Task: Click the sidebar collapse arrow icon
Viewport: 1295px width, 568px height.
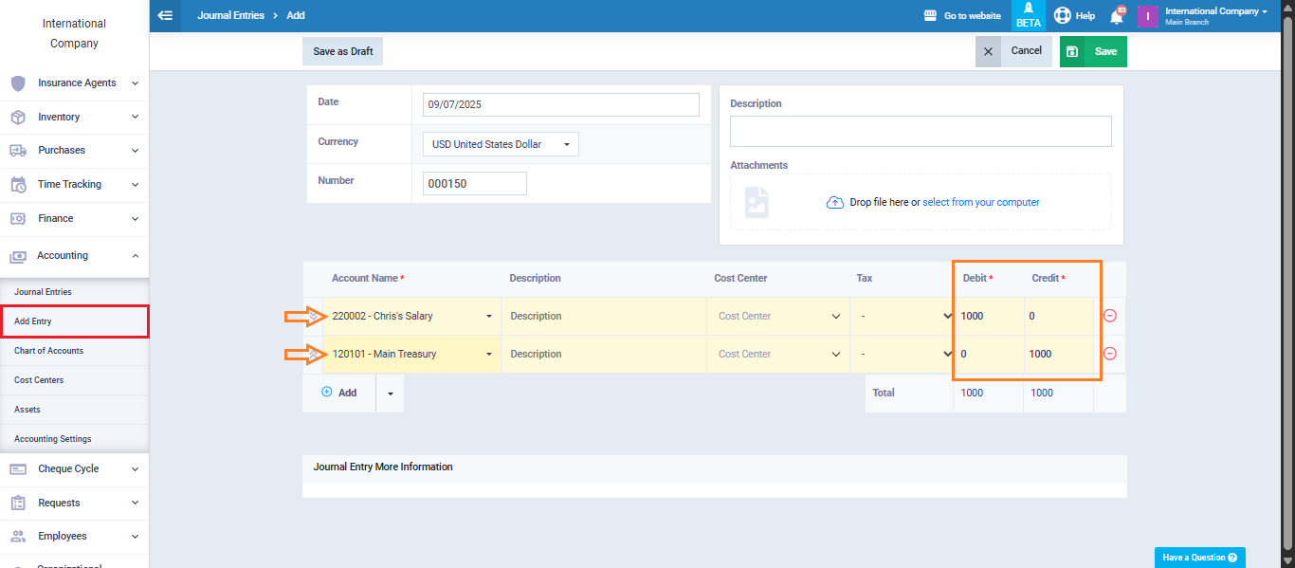Action: [x=165, y=15]
